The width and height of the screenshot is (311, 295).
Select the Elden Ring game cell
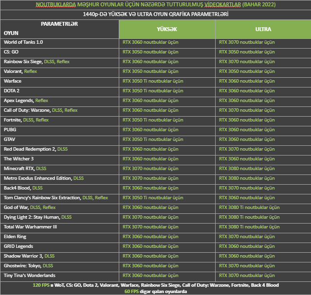tap(59, 237)
